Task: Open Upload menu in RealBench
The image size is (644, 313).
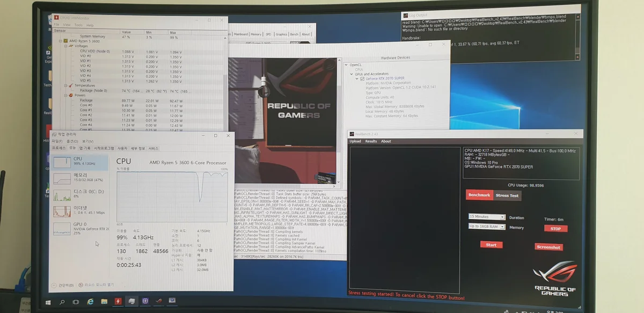Action: pyautogui.click(x=355, y=141)
